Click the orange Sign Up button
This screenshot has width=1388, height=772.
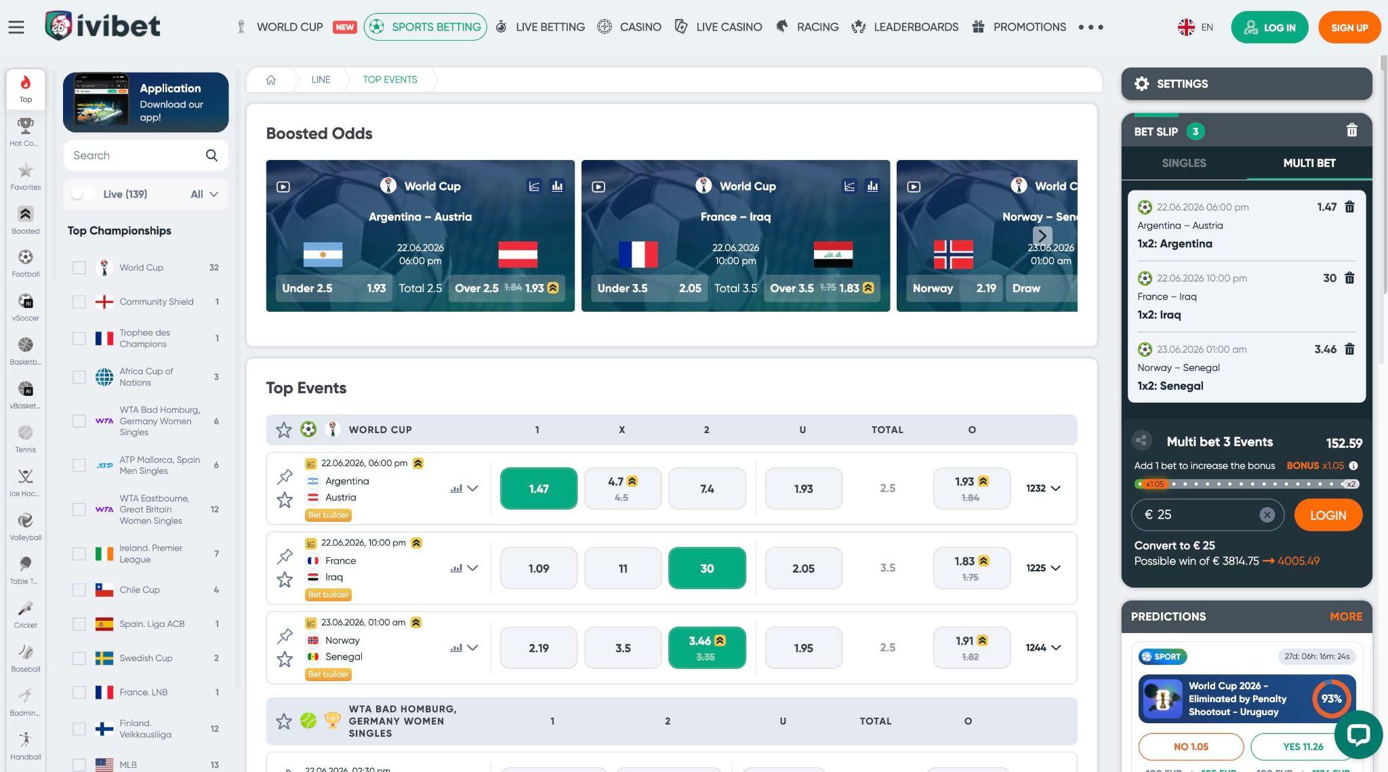tap(1349, 27)
